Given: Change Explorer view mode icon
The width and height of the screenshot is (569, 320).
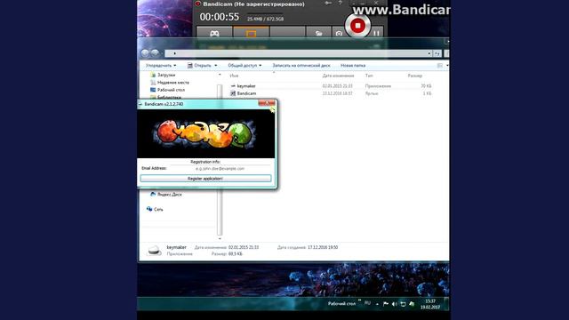Looking at the screenshot, I should click(440, 65).
